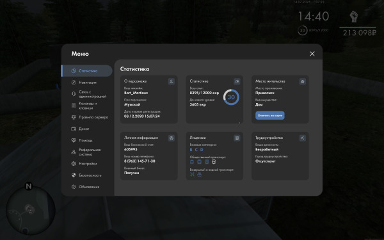Click license category B
This screenshot has width=384, height=240.
click(x=191, y=150)
